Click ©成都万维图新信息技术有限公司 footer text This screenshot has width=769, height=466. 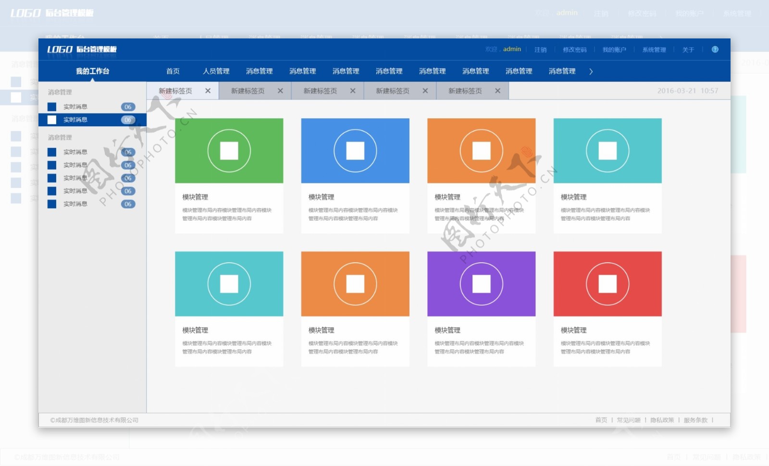pyautogui.click(x=94, y=420)
